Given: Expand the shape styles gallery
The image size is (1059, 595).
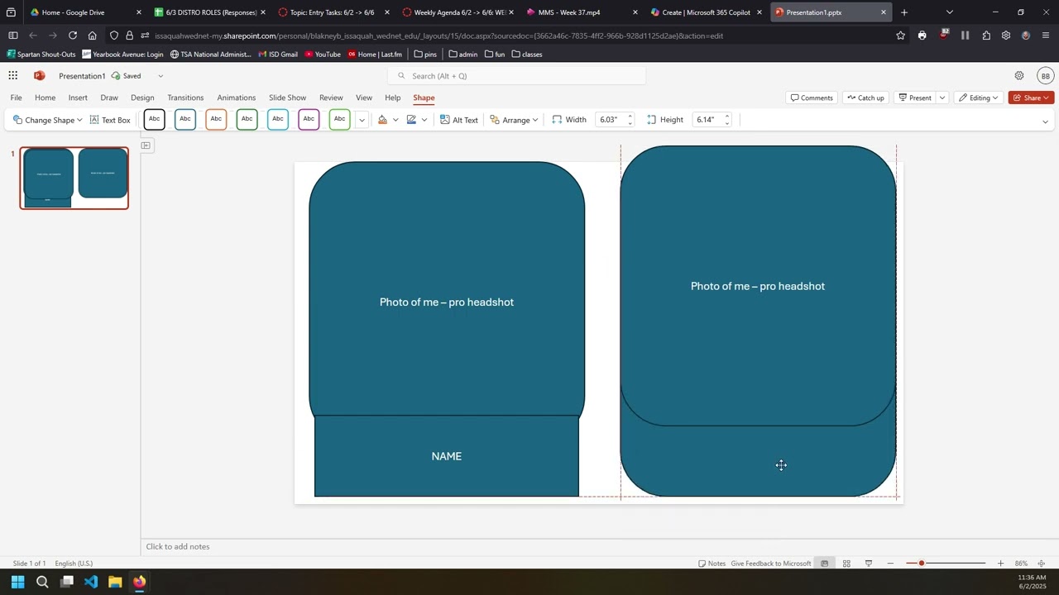Looking at the screenshot, I should click(x=362, y=120).
